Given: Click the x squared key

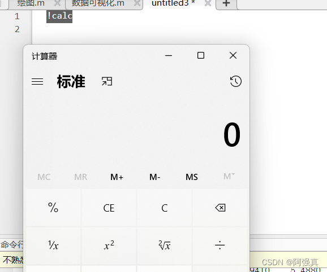Looking at the screenshot, I should 109,245.
